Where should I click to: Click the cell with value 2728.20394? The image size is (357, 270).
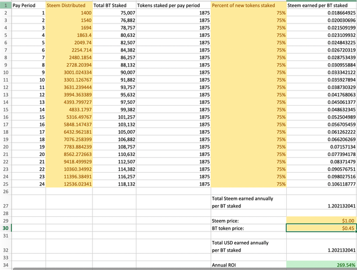pyautogui.click(x=69, y=65)
